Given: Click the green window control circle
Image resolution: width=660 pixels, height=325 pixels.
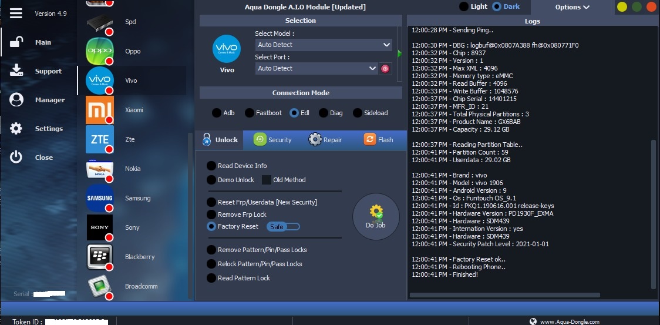Looking at the screenshot, I should tap(637, 6).
